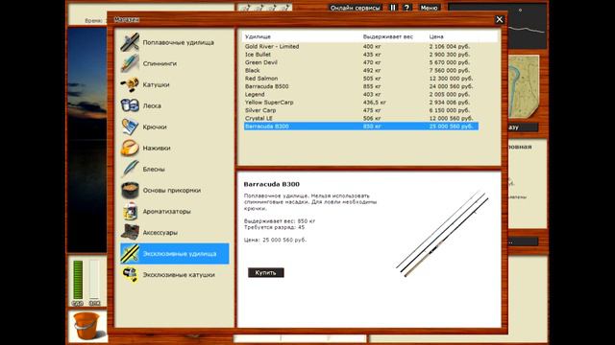615x345 pixels.
Task: Click the Barracuda B300 description title
Action: point(271,184)
